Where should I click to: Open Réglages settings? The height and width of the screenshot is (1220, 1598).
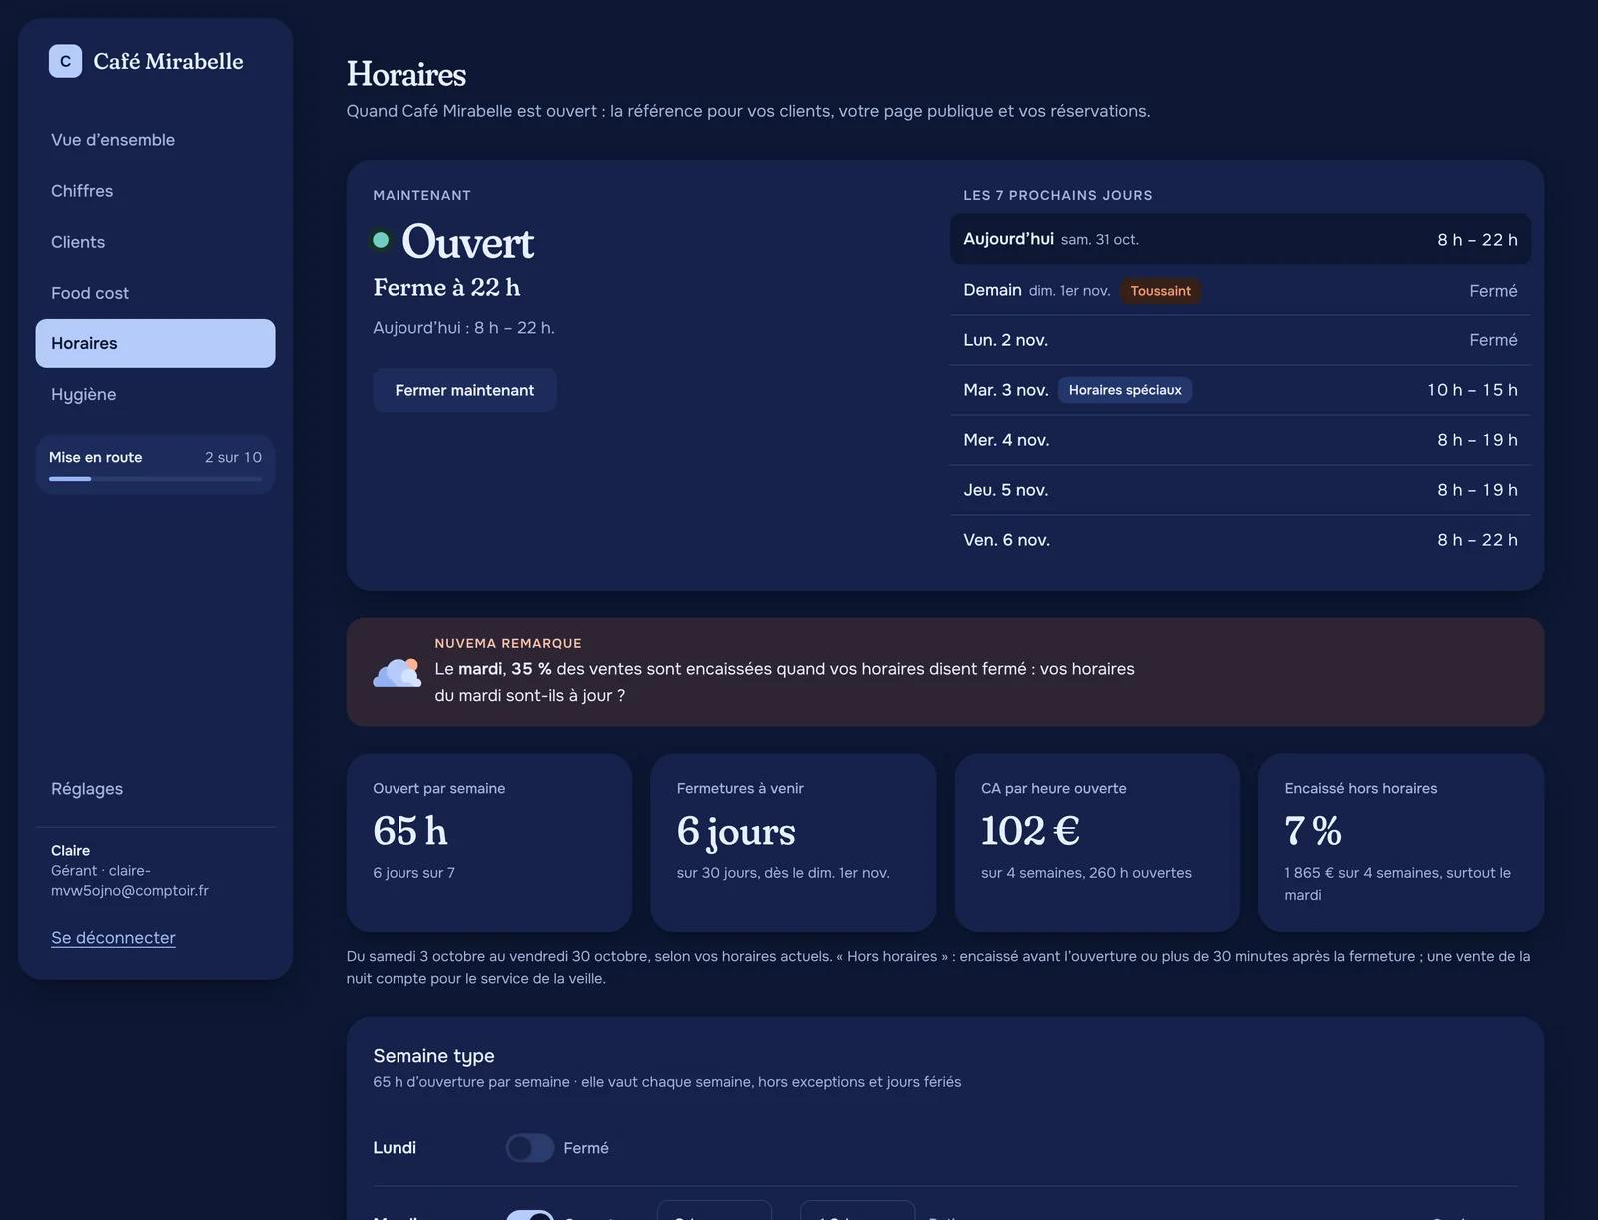[155, 789]
